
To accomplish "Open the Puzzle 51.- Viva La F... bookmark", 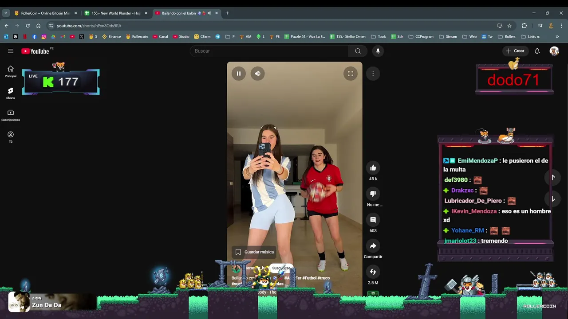I will [304, 36].
